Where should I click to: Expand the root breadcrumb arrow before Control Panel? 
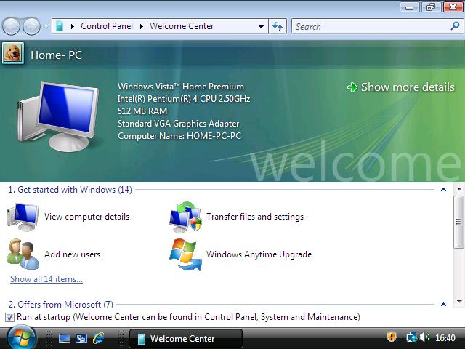(73, 26)
